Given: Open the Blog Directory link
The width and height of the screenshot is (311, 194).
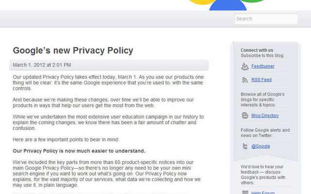Looking at the screenshot, I should [265, 115].
